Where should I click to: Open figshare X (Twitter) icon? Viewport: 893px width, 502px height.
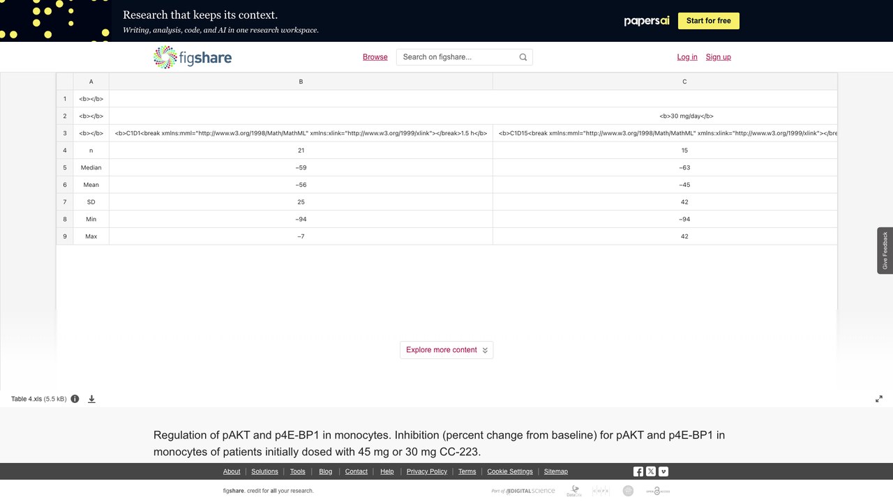click(651, 471)
